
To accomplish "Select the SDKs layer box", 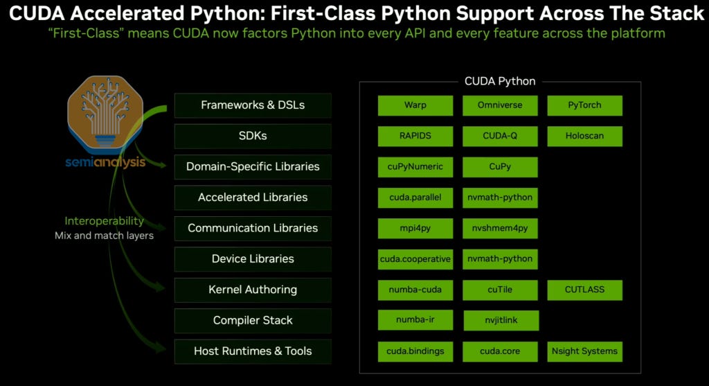I will [x=253, y=136].
